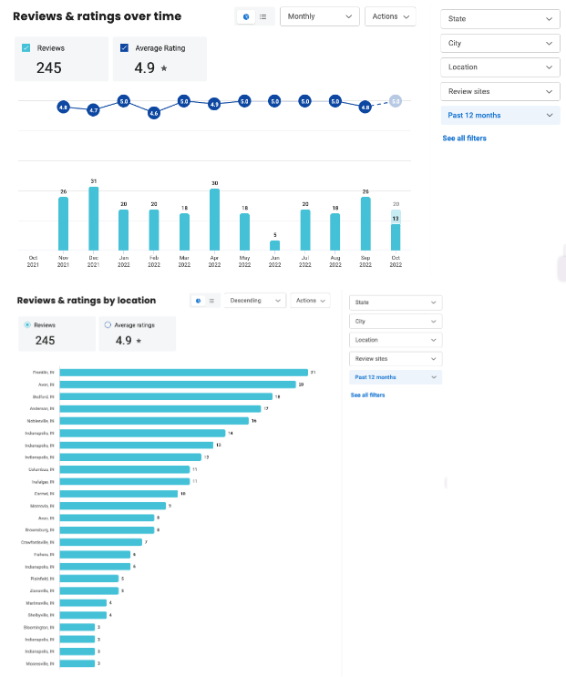Click the Oct 2022 bar showing 13
566x677 pixels.
click(x=396, y=237)
